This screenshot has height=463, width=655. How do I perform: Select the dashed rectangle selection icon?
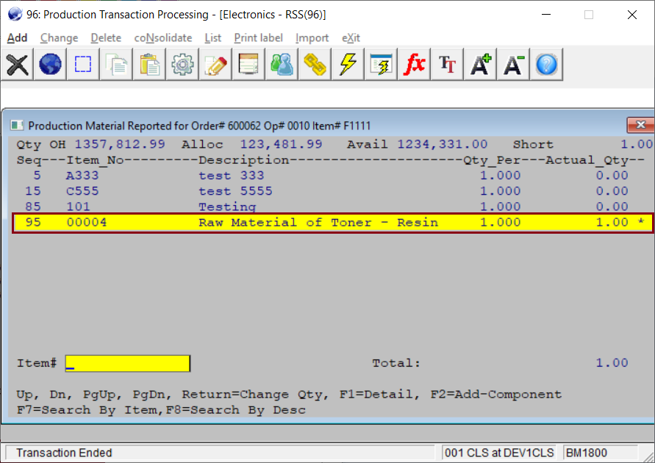pyautogui.click(x=83, y=64)
